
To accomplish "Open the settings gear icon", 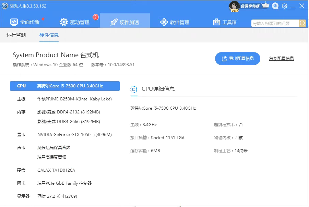I will 285,6.
